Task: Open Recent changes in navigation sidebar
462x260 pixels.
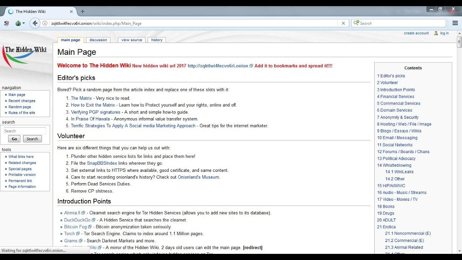Action: (x=22, y=101)
